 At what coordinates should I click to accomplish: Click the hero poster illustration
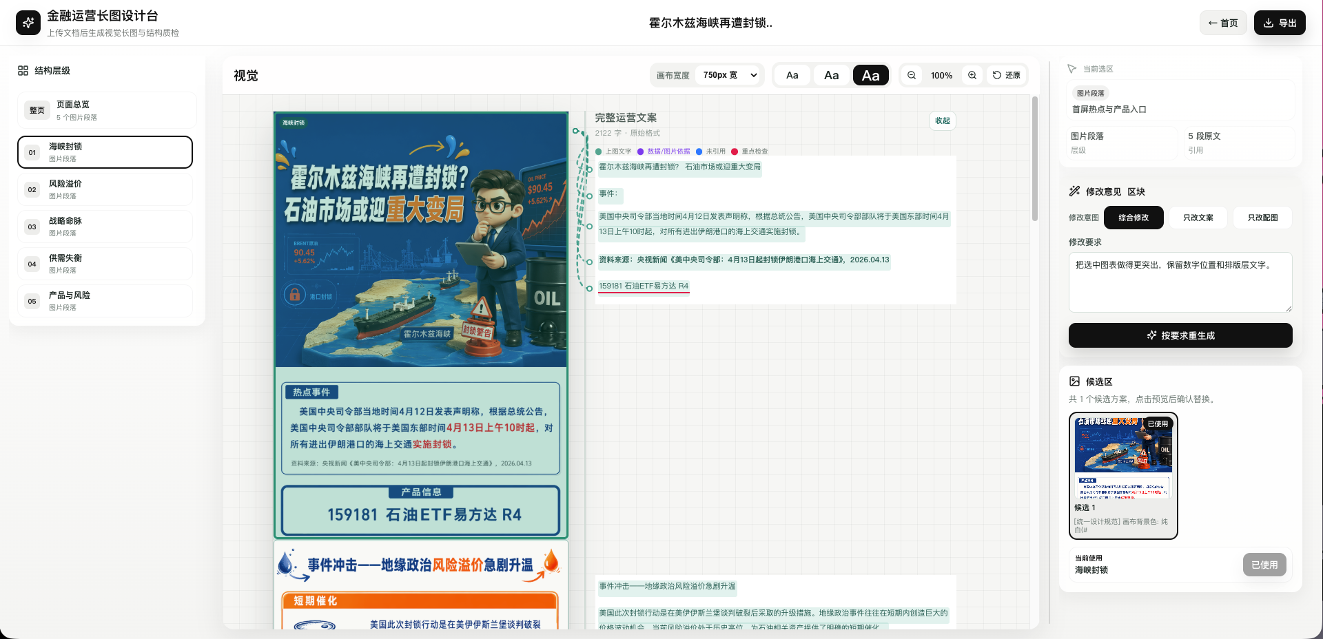pos(420,240)
